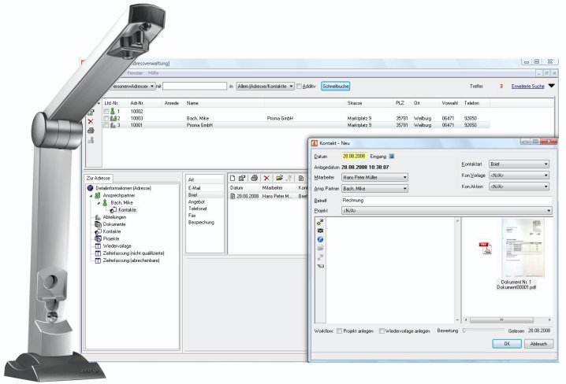
Task: Click the Erweiterte Suche black arrow icon
Action: coord(552,86)
